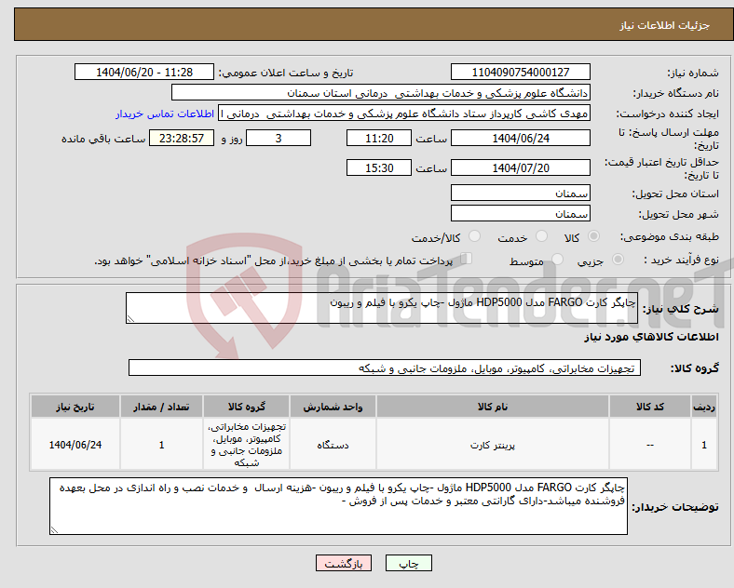Open the اطلاعات تماس خریدار link
Viewport: 734px width, 588px height.
coord(165,114)
